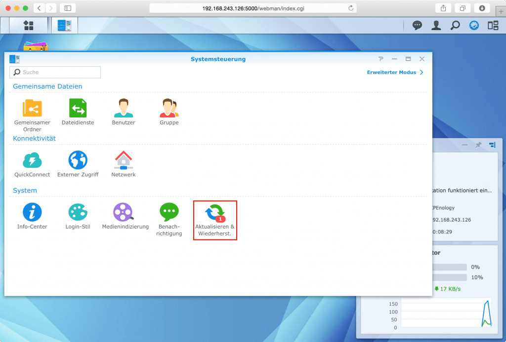506x342 pixels.
Task: Open File Station desktop icon
Action: [x=36, y=46]
